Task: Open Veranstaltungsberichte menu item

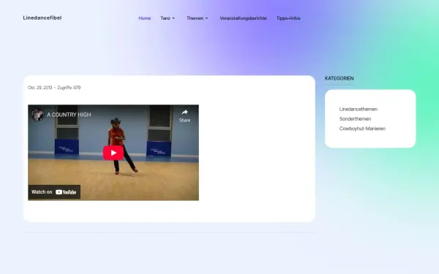Action: 243,18
